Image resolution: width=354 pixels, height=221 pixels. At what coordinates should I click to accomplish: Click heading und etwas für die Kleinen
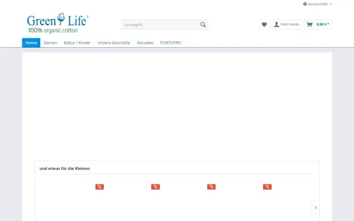click(x=64, y=169)
